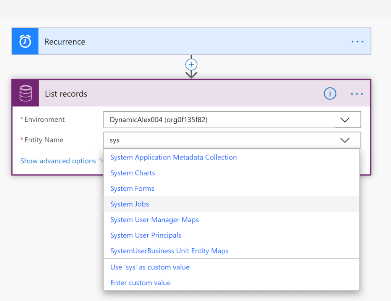Click Enter custom value option
Screen dimensions: 391x301
140,283
